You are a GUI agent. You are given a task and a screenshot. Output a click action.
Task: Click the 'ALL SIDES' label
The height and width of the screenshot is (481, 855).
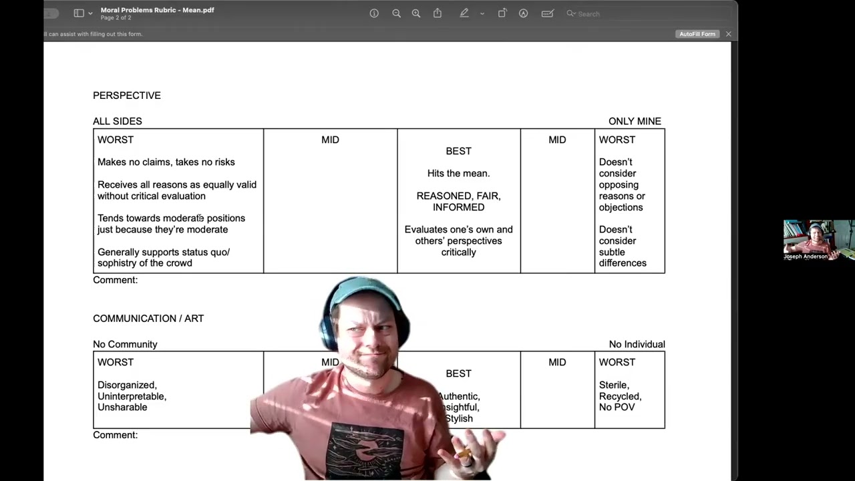[118, 121]
